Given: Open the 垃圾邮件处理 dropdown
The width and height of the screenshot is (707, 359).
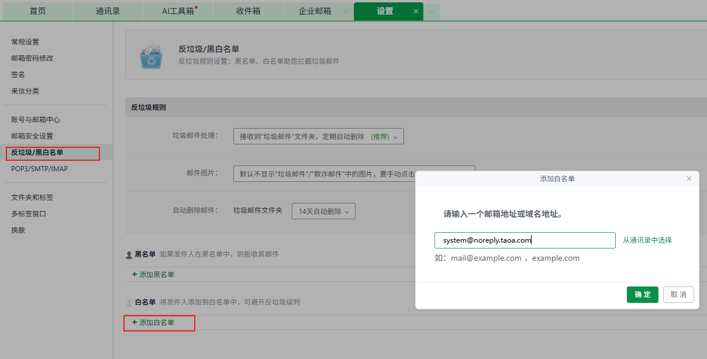Looking at the screenshot, I should tap(318, 136).
